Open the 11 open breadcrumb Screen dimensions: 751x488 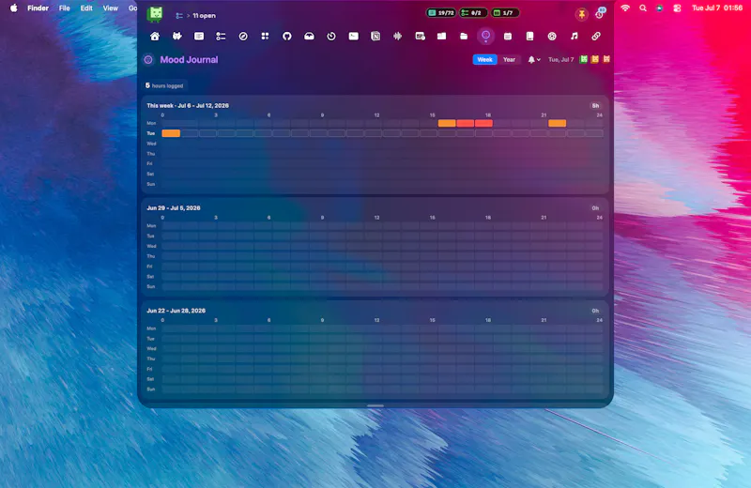coord(204,15)
